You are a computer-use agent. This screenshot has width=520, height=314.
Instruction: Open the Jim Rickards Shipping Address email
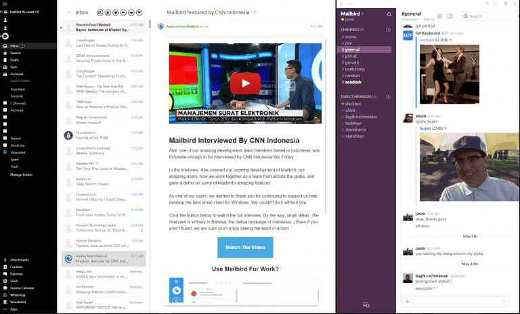(104, 290)
